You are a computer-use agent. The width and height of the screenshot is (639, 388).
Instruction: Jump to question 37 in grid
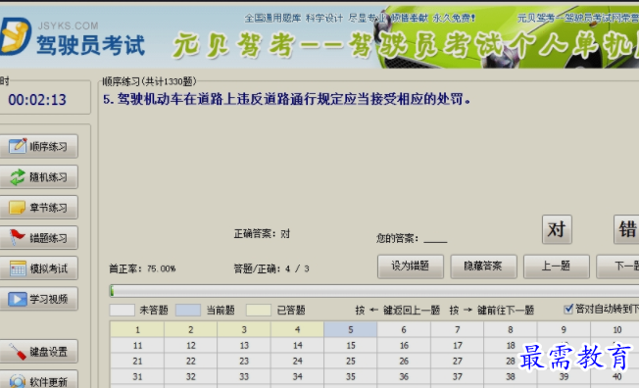458,376
